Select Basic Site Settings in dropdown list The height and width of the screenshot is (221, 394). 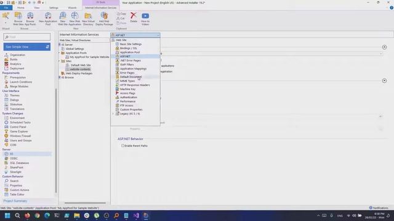click(x=131, y=44)
